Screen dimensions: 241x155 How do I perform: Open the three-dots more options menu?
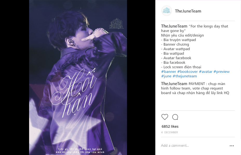pyautogui.click(x=232, y=146)
